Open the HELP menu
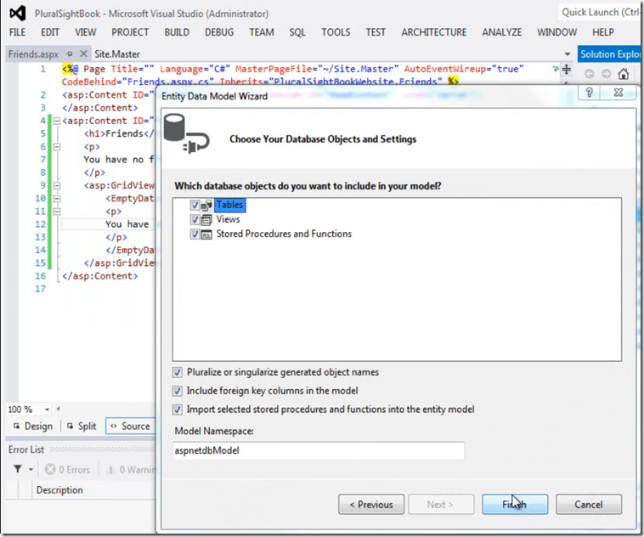 point(603,32)
